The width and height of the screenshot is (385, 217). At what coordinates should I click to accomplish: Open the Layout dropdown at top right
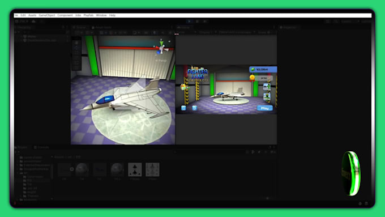point(348,22)
